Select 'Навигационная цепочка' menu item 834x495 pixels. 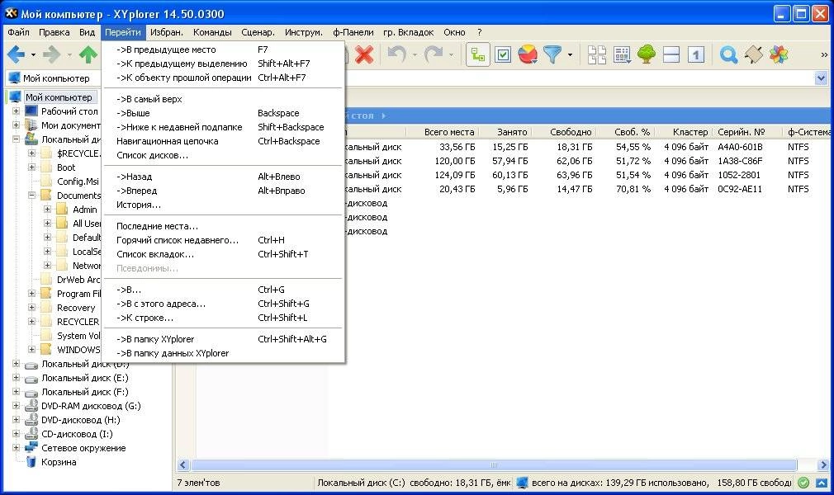[x=224, y=141]
